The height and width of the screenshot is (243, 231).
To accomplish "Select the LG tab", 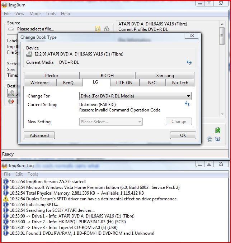I will 96,82.
